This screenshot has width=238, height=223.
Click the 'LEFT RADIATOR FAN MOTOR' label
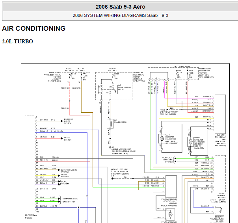click(172, 139)
